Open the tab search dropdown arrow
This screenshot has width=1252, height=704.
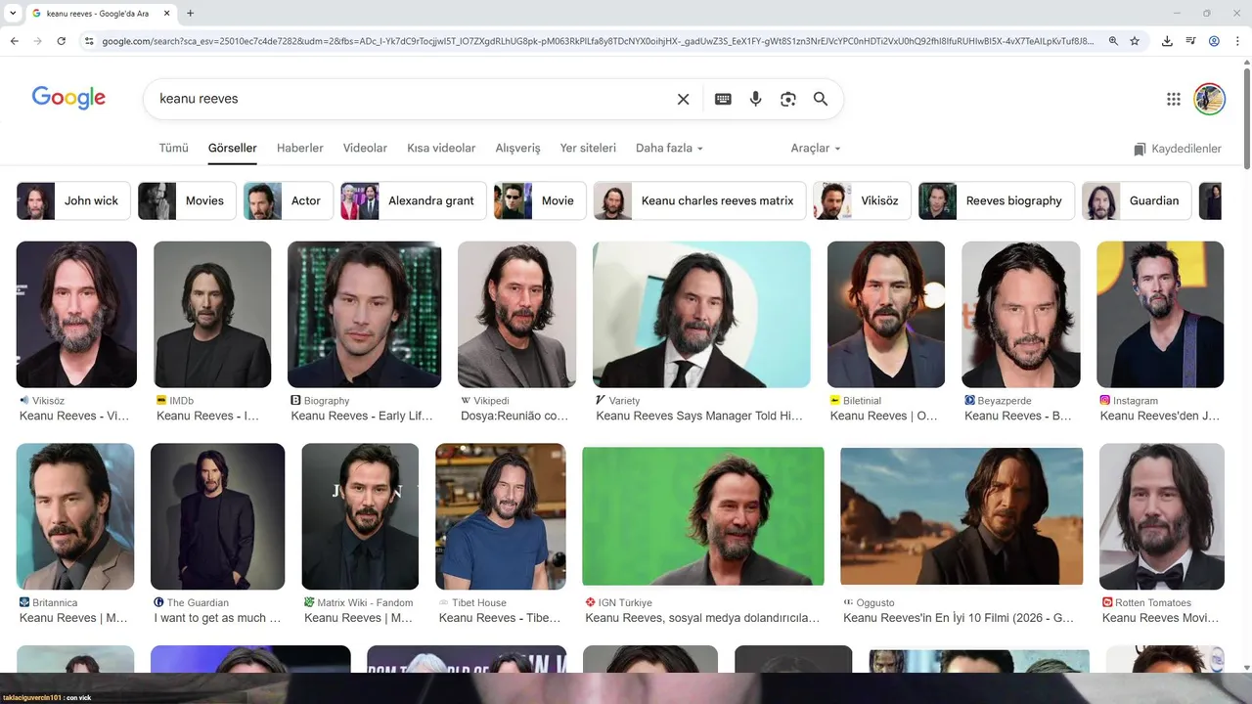pyautogui.click(x=13, y=14)
